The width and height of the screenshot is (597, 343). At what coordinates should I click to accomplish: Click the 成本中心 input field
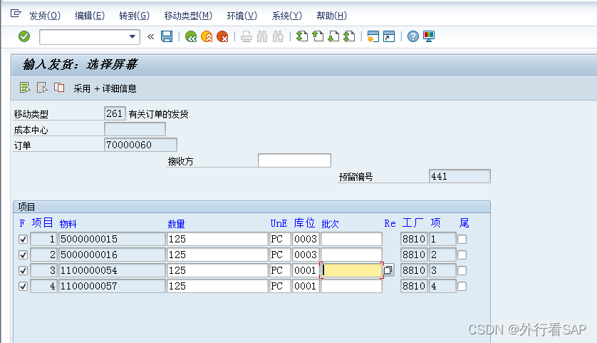click(135, 129)
